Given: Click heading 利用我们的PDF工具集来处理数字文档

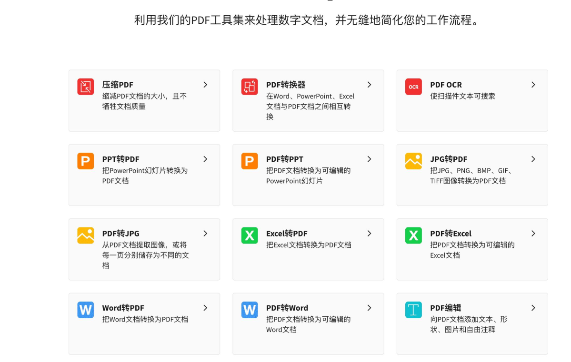Looking at the screenshot, I should tap(229, 20).
